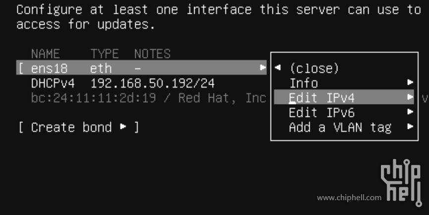Click the DHCPv4 address 192.168.50.192/24
The height and width of the screenshot is (215, 429).
[153, 83]
